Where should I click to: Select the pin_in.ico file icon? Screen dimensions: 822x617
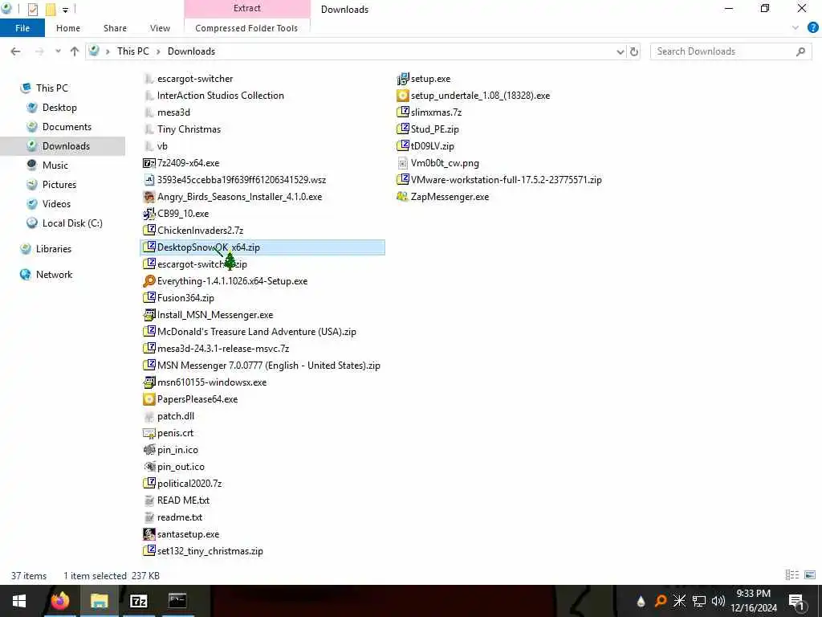pyautogui.click(x=149, y=450)
